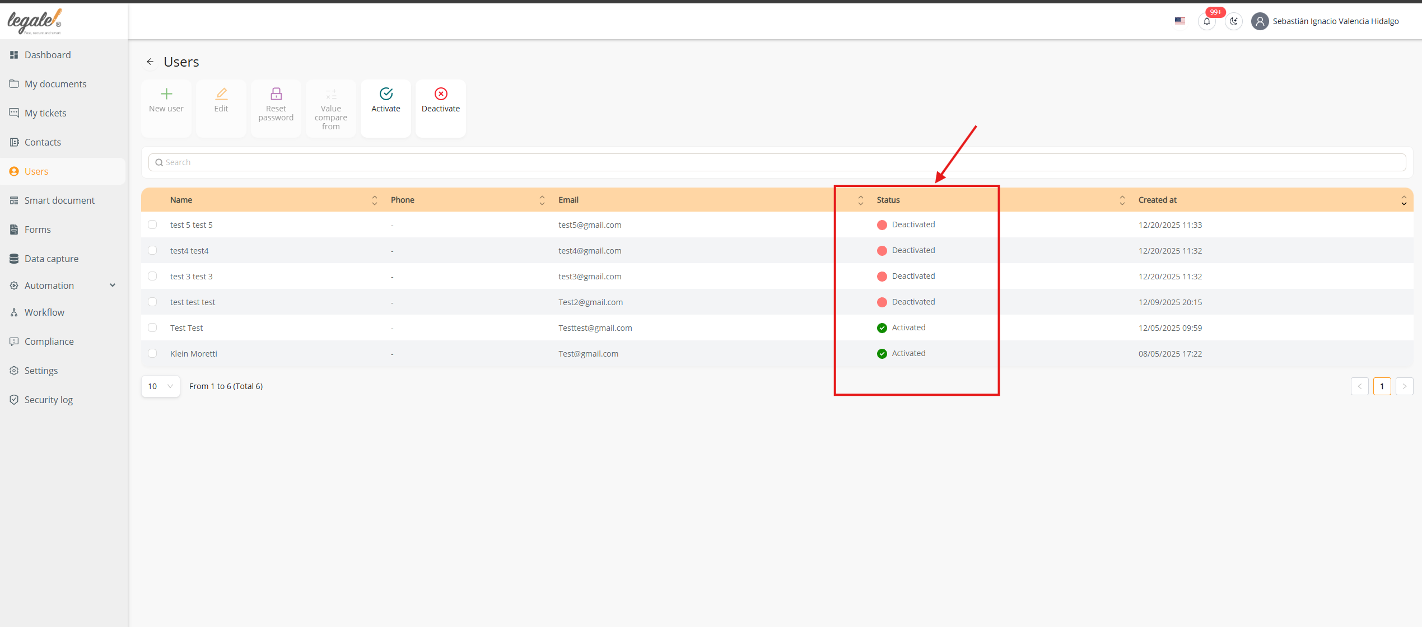The width and height of the screenshot is (1422, 627).
Task: Expand the Automation sidebar menu
Action: click(113, 286)
